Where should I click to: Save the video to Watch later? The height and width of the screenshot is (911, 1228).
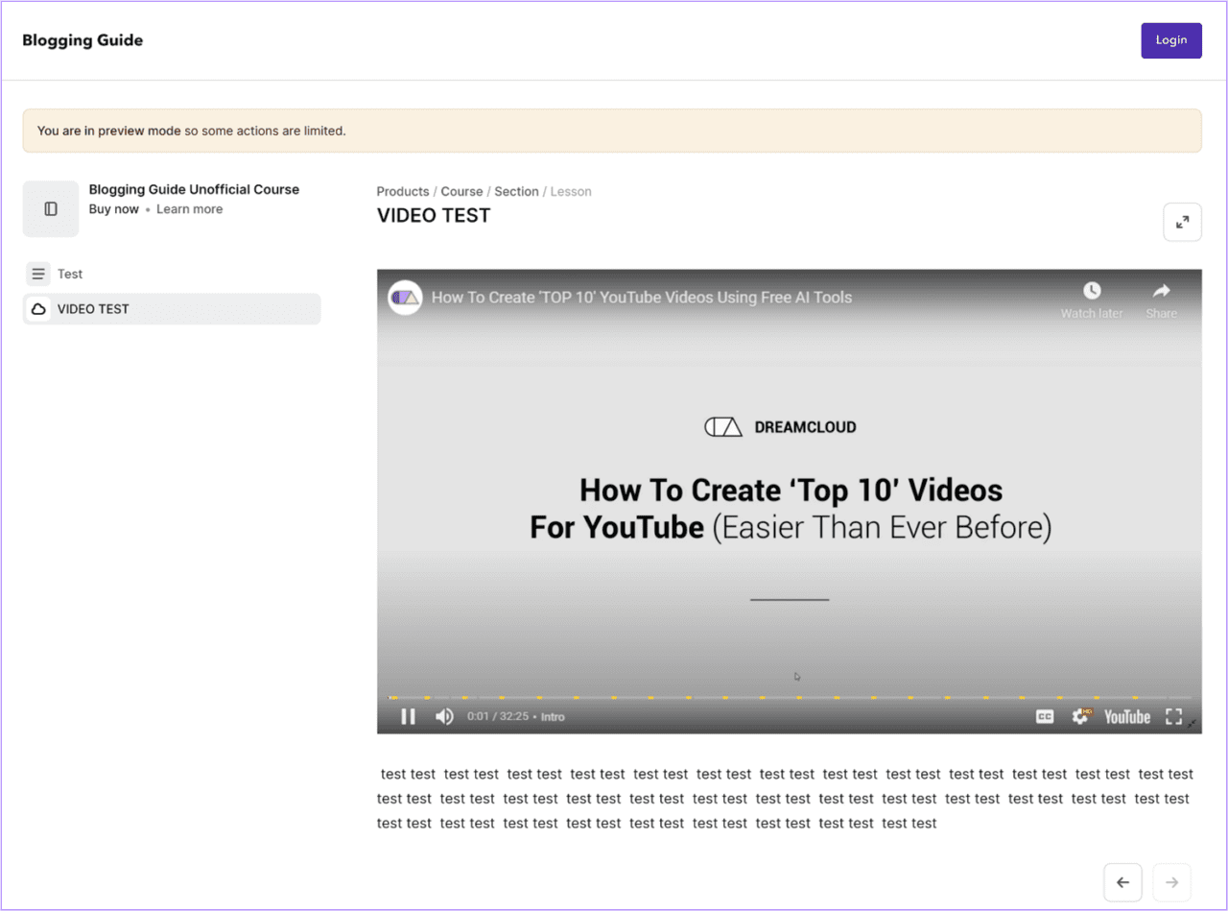(1092, 289)
